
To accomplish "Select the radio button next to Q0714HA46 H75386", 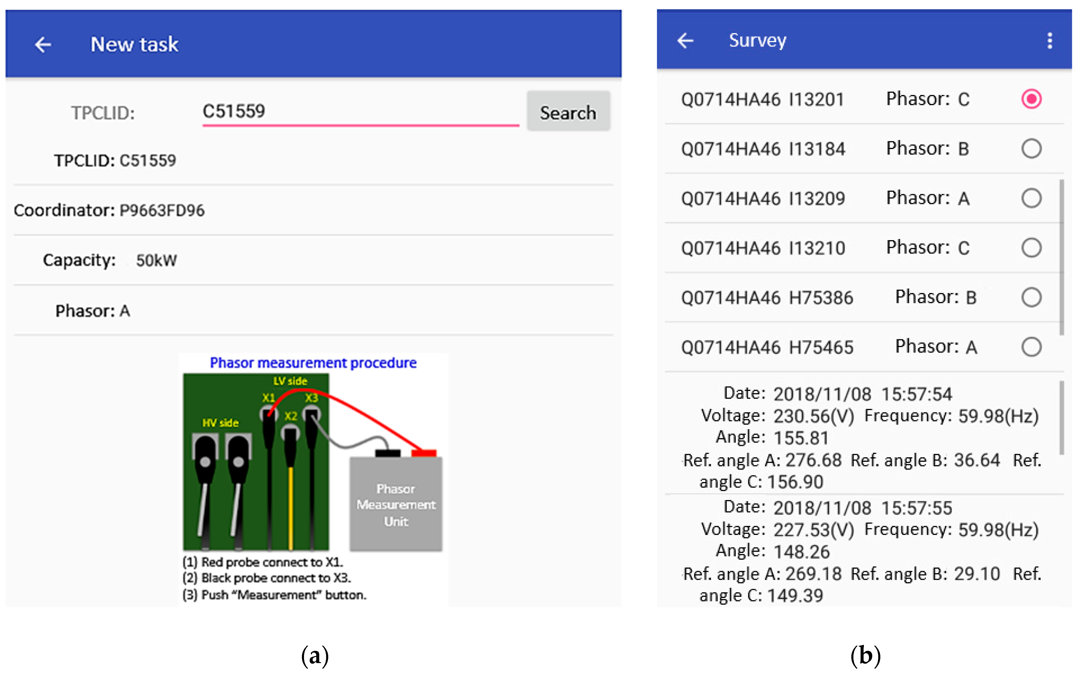I will pyautogui.click(x=1031, y=297).
